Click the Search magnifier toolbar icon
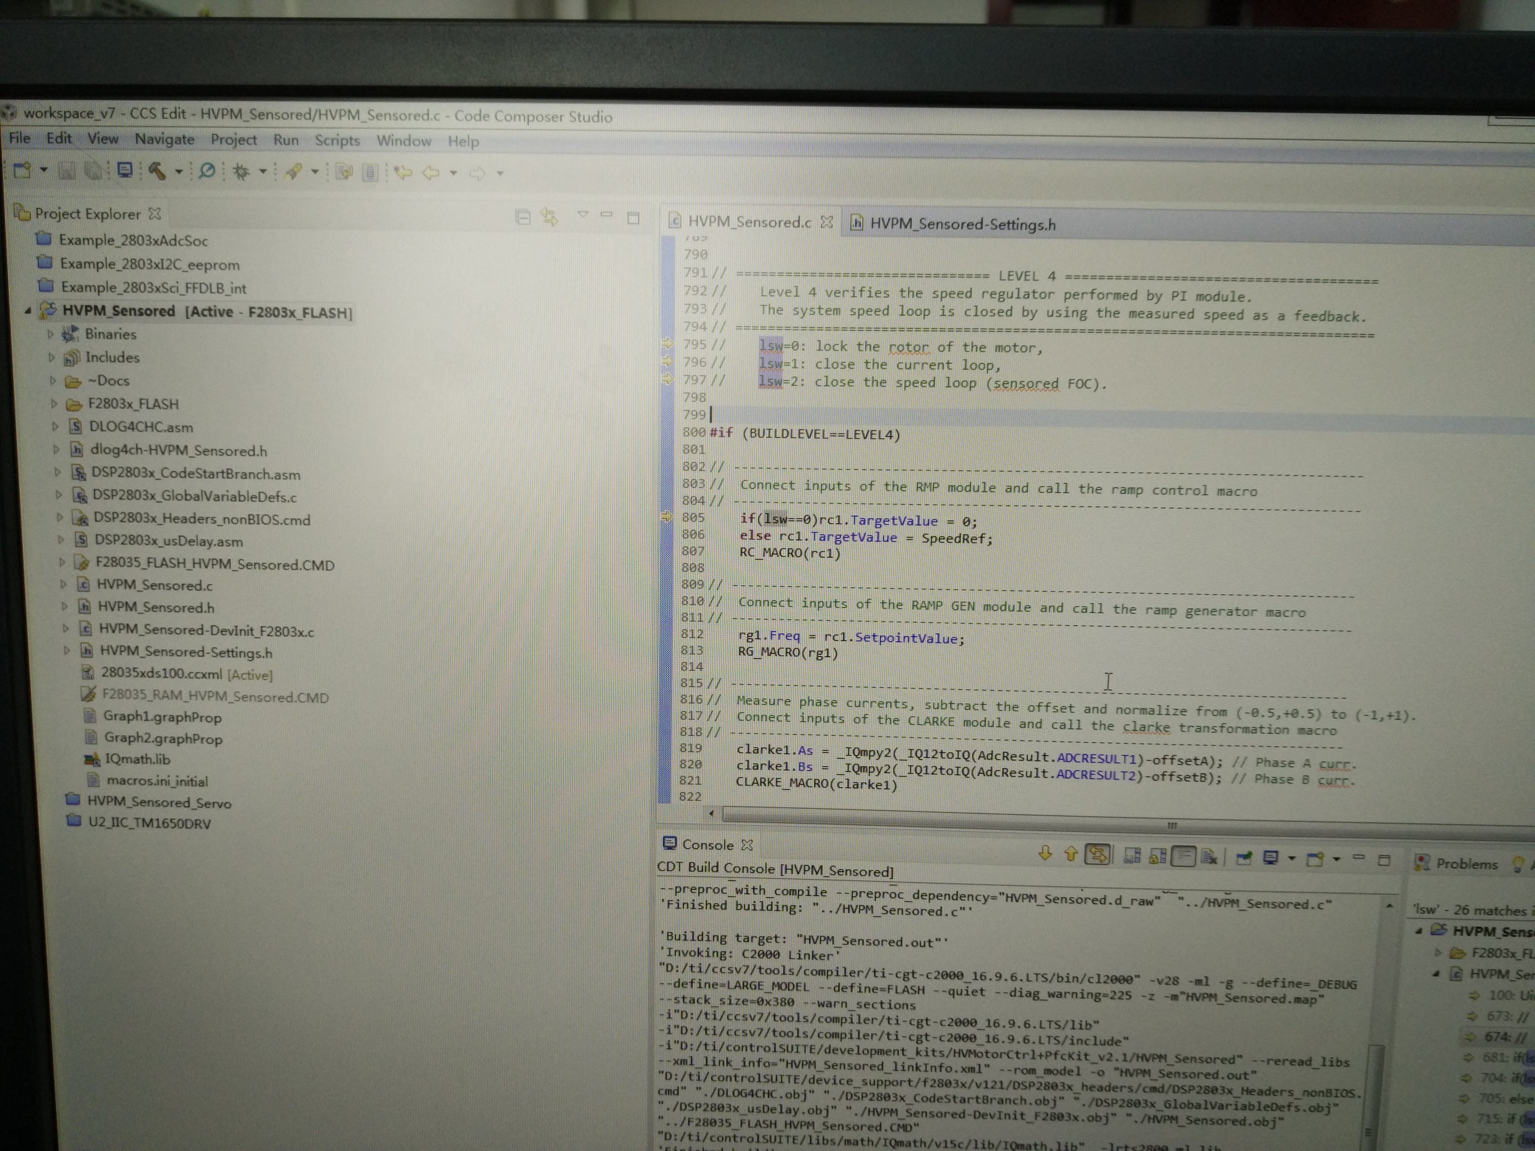The width and height of the screenshot is (1535, 1151). pos(207,171)
